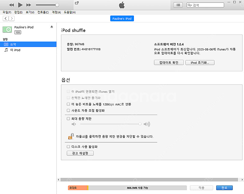Open the 도움말(H) menu
The width and height of the screenshot is (244, 194).
point(70,12)
